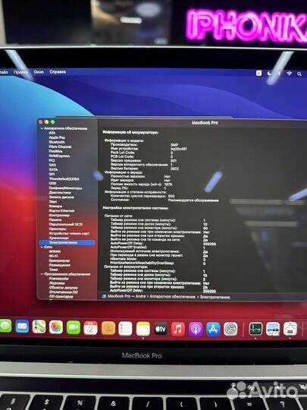Select Звук in the sidebar
Viewport: 307px width, 410px height.
(x=53, y=202)
